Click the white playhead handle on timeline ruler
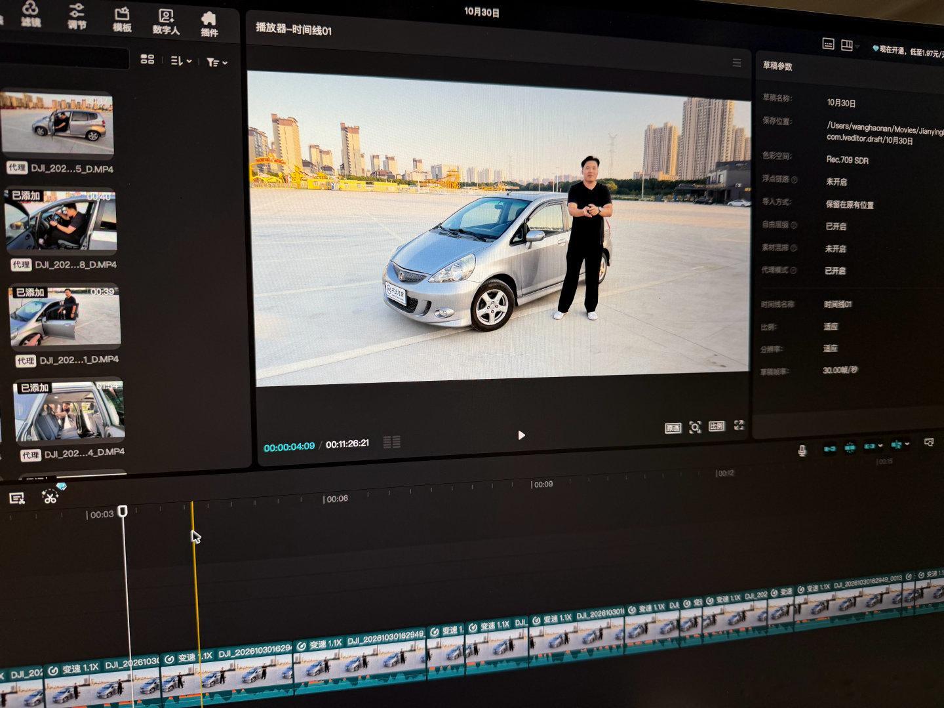944x708 pixels. [123, 511]
